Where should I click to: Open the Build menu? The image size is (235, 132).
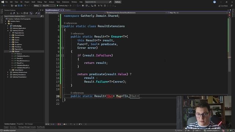point(33,2)
